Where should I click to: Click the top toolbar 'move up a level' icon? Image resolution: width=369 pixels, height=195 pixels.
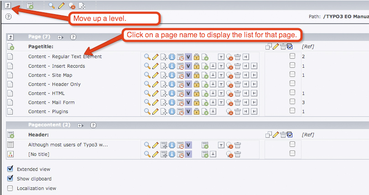[x=8, y=5]
